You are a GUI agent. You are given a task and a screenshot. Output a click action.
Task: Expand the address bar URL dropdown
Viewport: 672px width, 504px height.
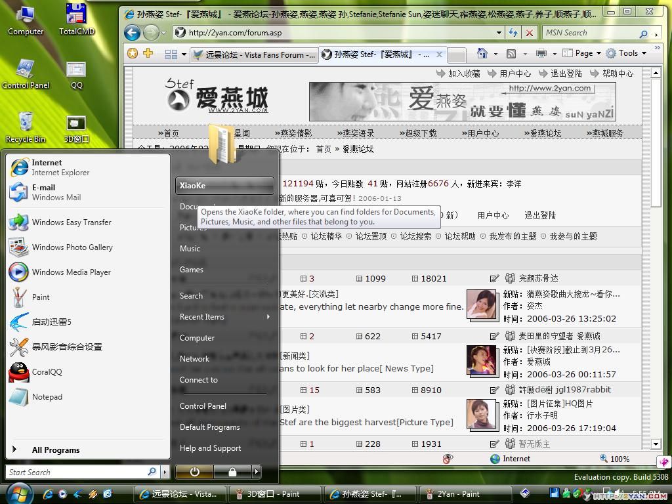499,33
